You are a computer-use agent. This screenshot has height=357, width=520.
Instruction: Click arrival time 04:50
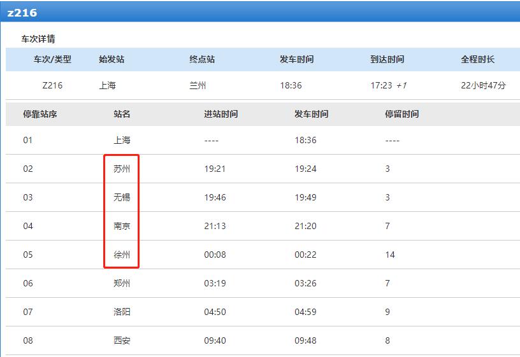click(x=215, y=312)
